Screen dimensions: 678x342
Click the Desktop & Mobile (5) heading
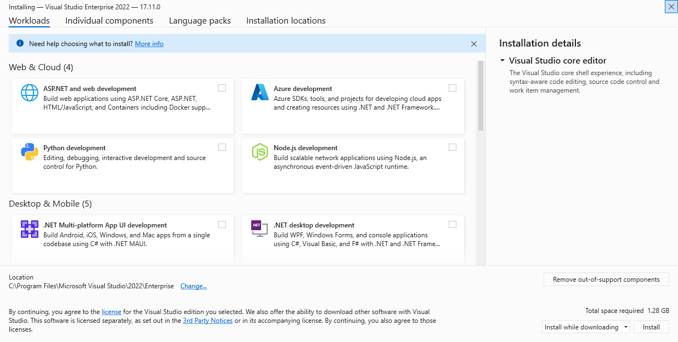point(50,204)
